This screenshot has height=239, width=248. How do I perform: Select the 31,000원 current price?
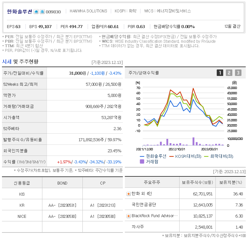(78, 73)
